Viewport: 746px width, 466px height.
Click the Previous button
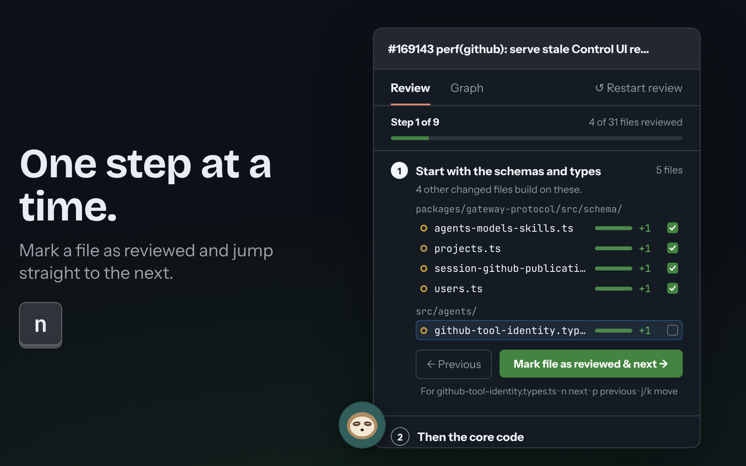(x=453, y=364)
